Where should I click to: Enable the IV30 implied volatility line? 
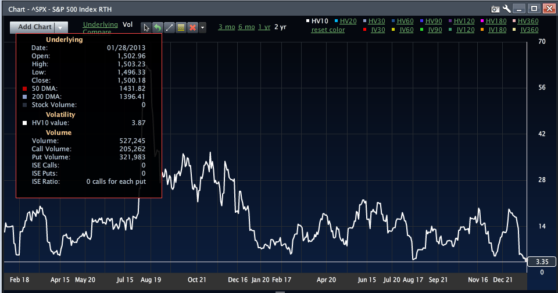(x=378, y=30)
